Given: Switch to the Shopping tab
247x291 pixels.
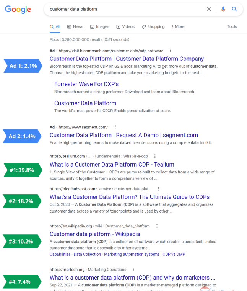Looking at the screenshot, I should 153,27.
